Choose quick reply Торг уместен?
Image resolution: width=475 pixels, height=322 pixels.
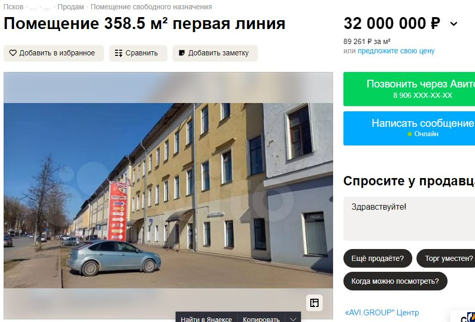[x=445, y=258]
